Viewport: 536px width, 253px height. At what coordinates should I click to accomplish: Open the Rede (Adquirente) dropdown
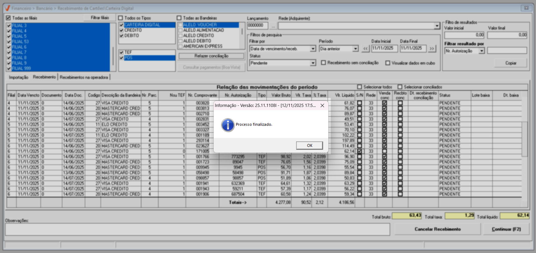point(437,26)
